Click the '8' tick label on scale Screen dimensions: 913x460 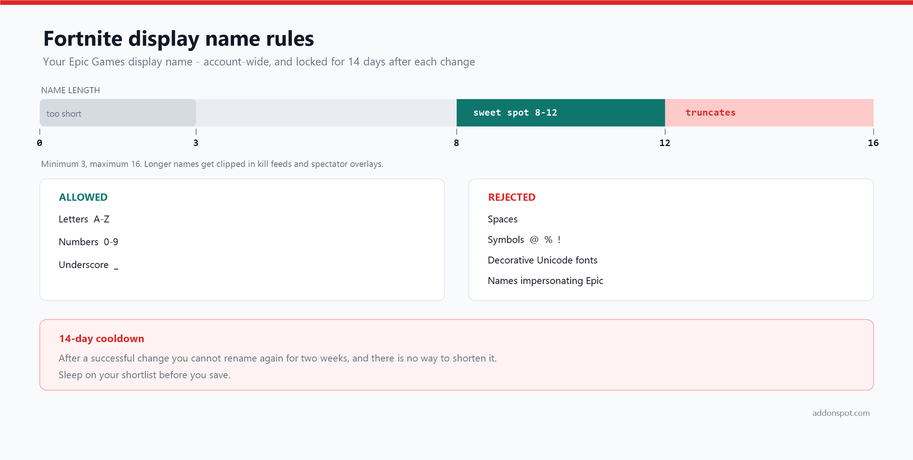[457, 143]
